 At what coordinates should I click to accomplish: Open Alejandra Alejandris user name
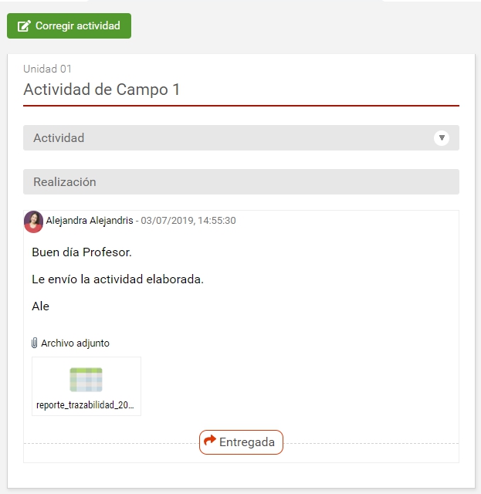[x=90, y=221]
